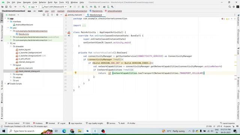
Task: Open Chrome from taskbar
Action: [x=72, y=131]
